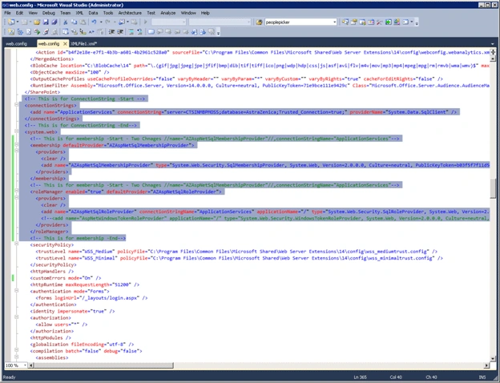
Task: Close the active web.config tab
Action: pyautogui.click(x=65, y=44)
